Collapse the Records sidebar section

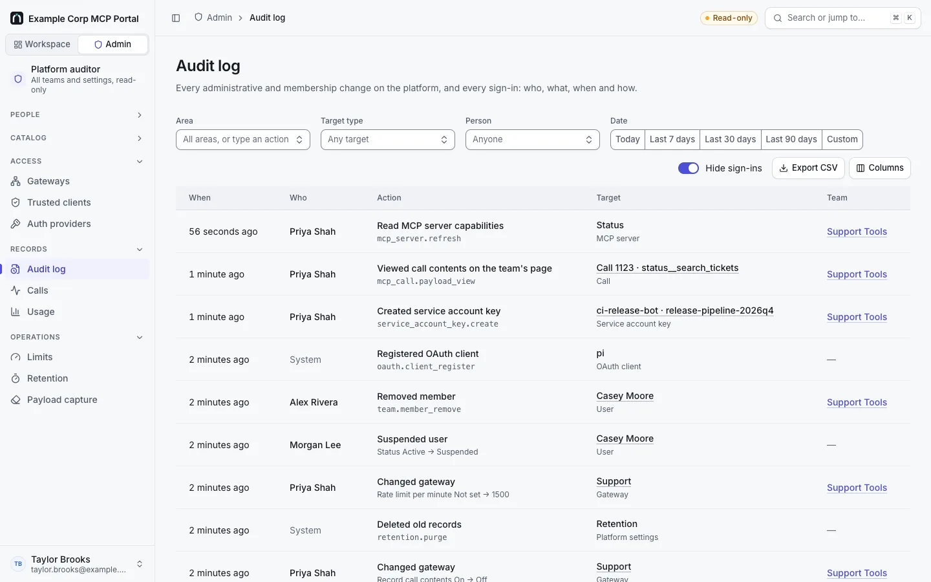[x=77, y=250]
